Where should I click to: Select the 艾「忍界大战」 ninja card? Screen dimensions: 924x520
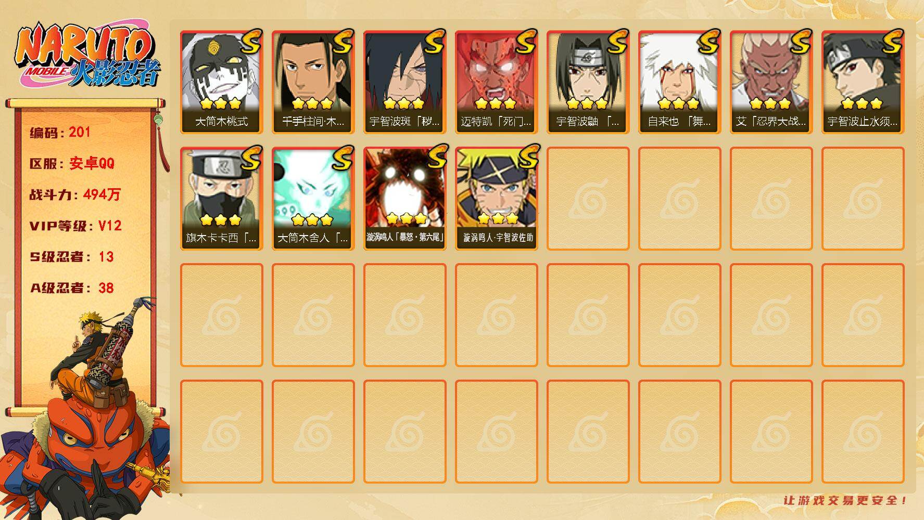pyautogui.click(x=771, y=82)
